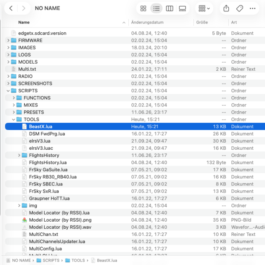Open the group-by options dropdown
Viewport: 265px width, 265px height.
204,8
